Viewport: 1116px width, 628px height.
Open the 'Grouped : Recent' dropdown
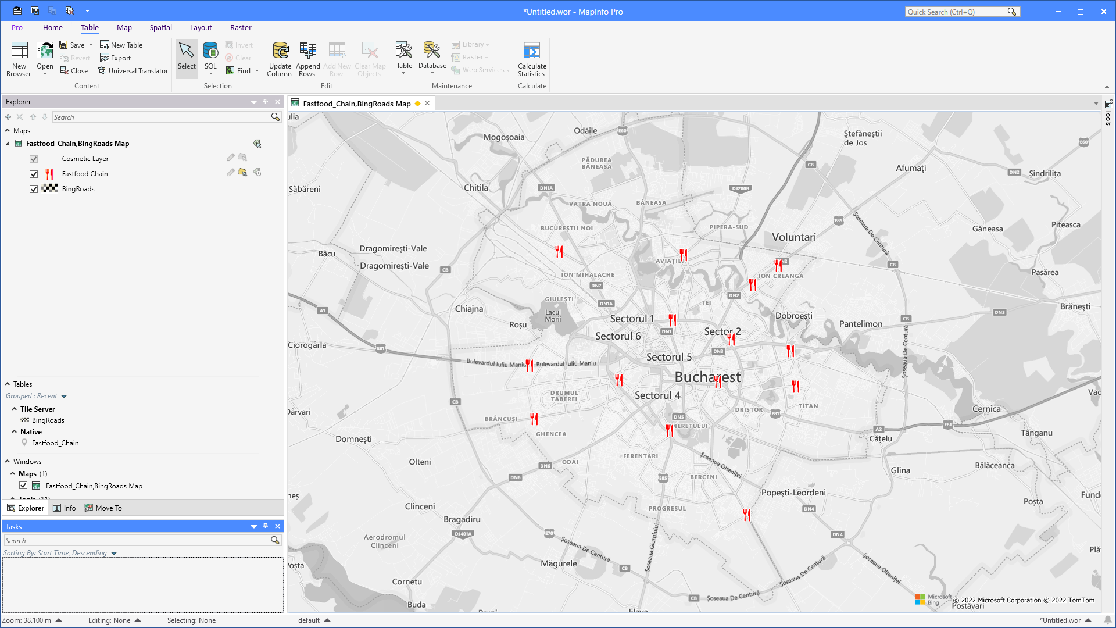pyautogui.click(x=63, y=396)
